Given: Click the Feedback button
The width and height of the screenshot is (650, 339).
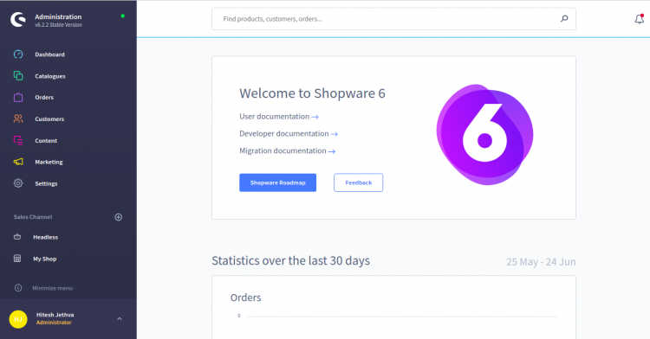Looking at the screenshot, I should coord(359,182).
